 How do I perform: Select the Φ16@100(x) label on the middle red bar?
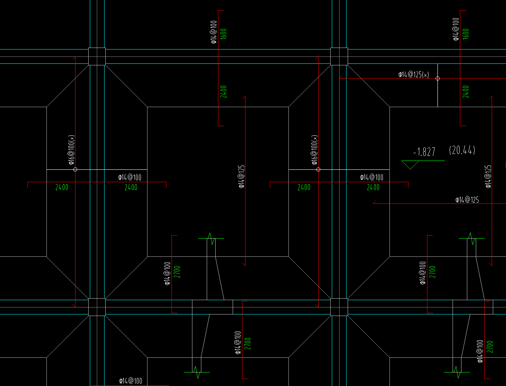(x=314, y=150)
